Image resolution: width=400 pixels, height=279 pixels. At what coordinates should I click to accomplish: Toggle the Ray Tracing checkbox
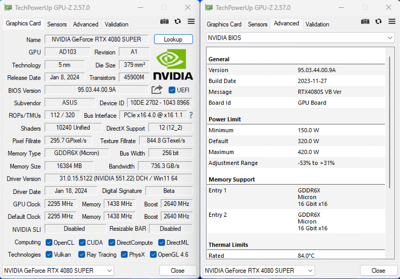pos(82,254)
